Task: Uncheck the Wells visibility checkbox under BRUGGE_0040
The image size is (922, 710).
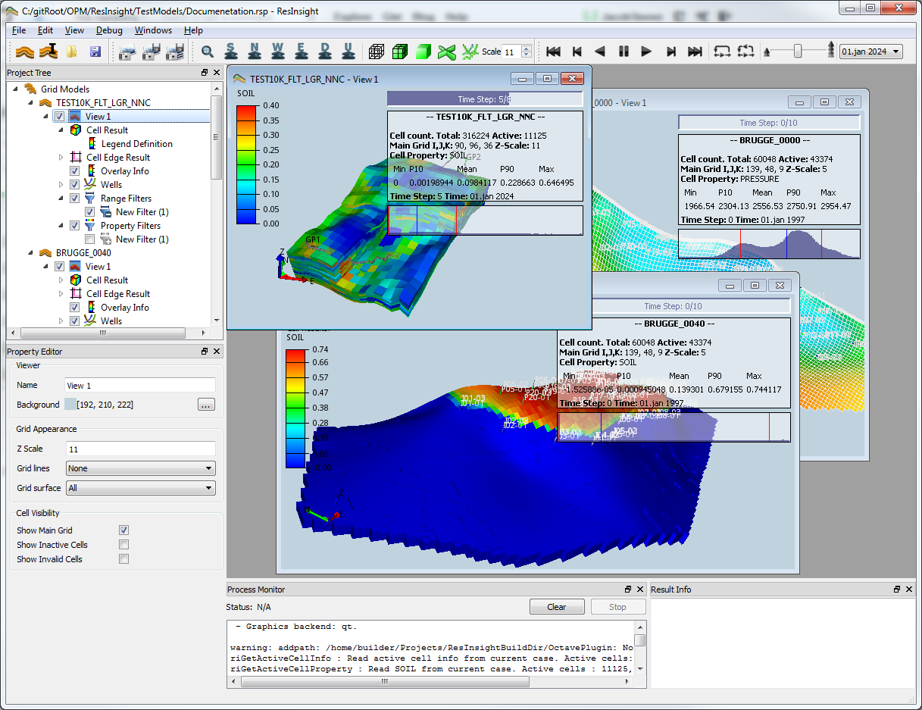Action: click(74, 321)
